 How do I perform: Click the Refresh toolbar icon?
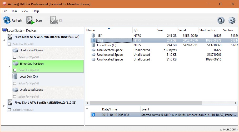click(7, 20)
